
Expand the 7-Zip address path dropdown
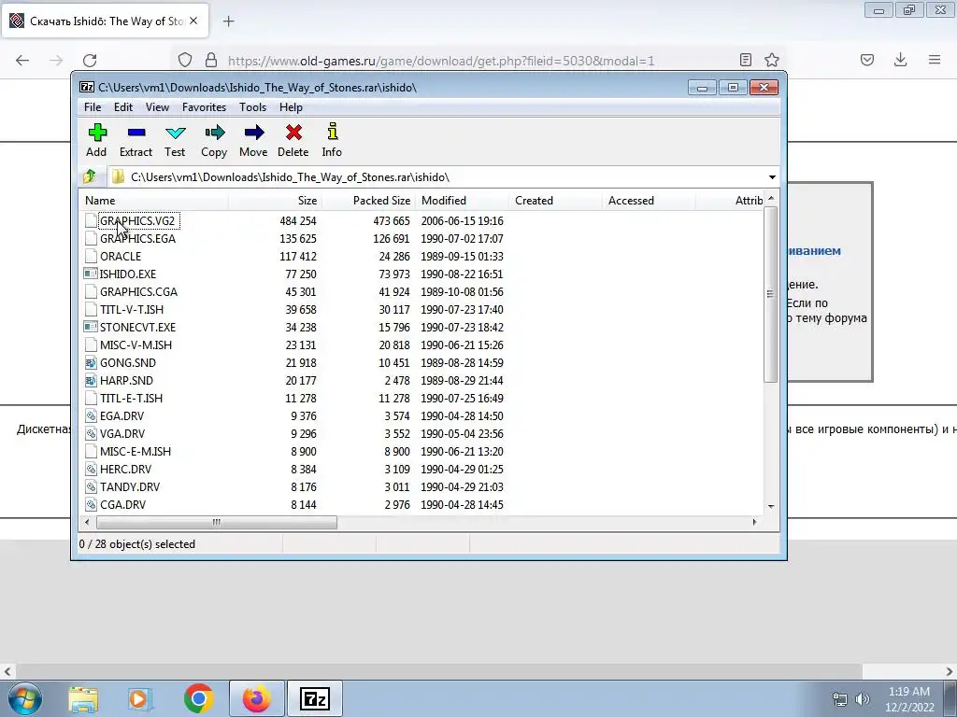pyautogui.click(x=772, y=176)
